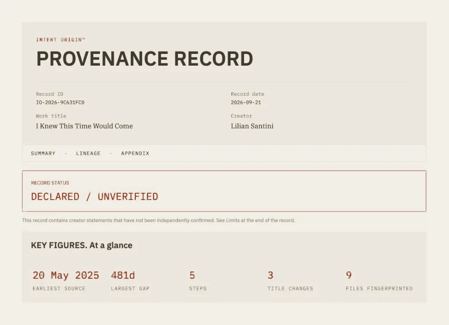Click the INTENT ORIGIN brand label
Screen dimensions: 449x325
[x=60, y=39]
